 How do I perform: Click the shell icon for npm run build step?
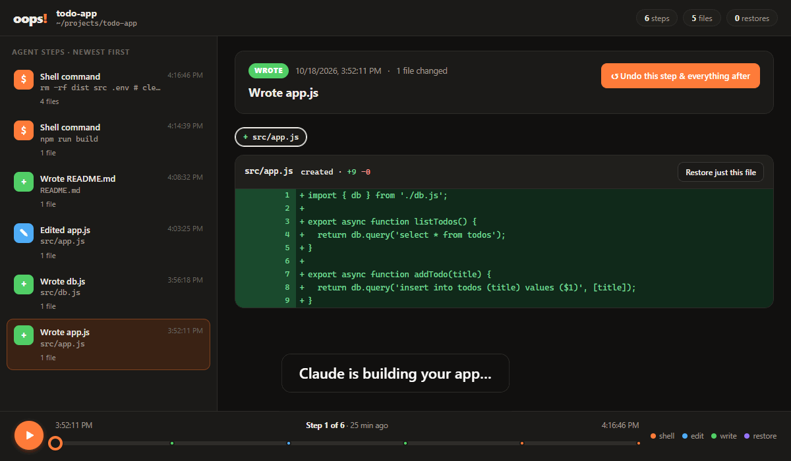click(x=24, y=130)
